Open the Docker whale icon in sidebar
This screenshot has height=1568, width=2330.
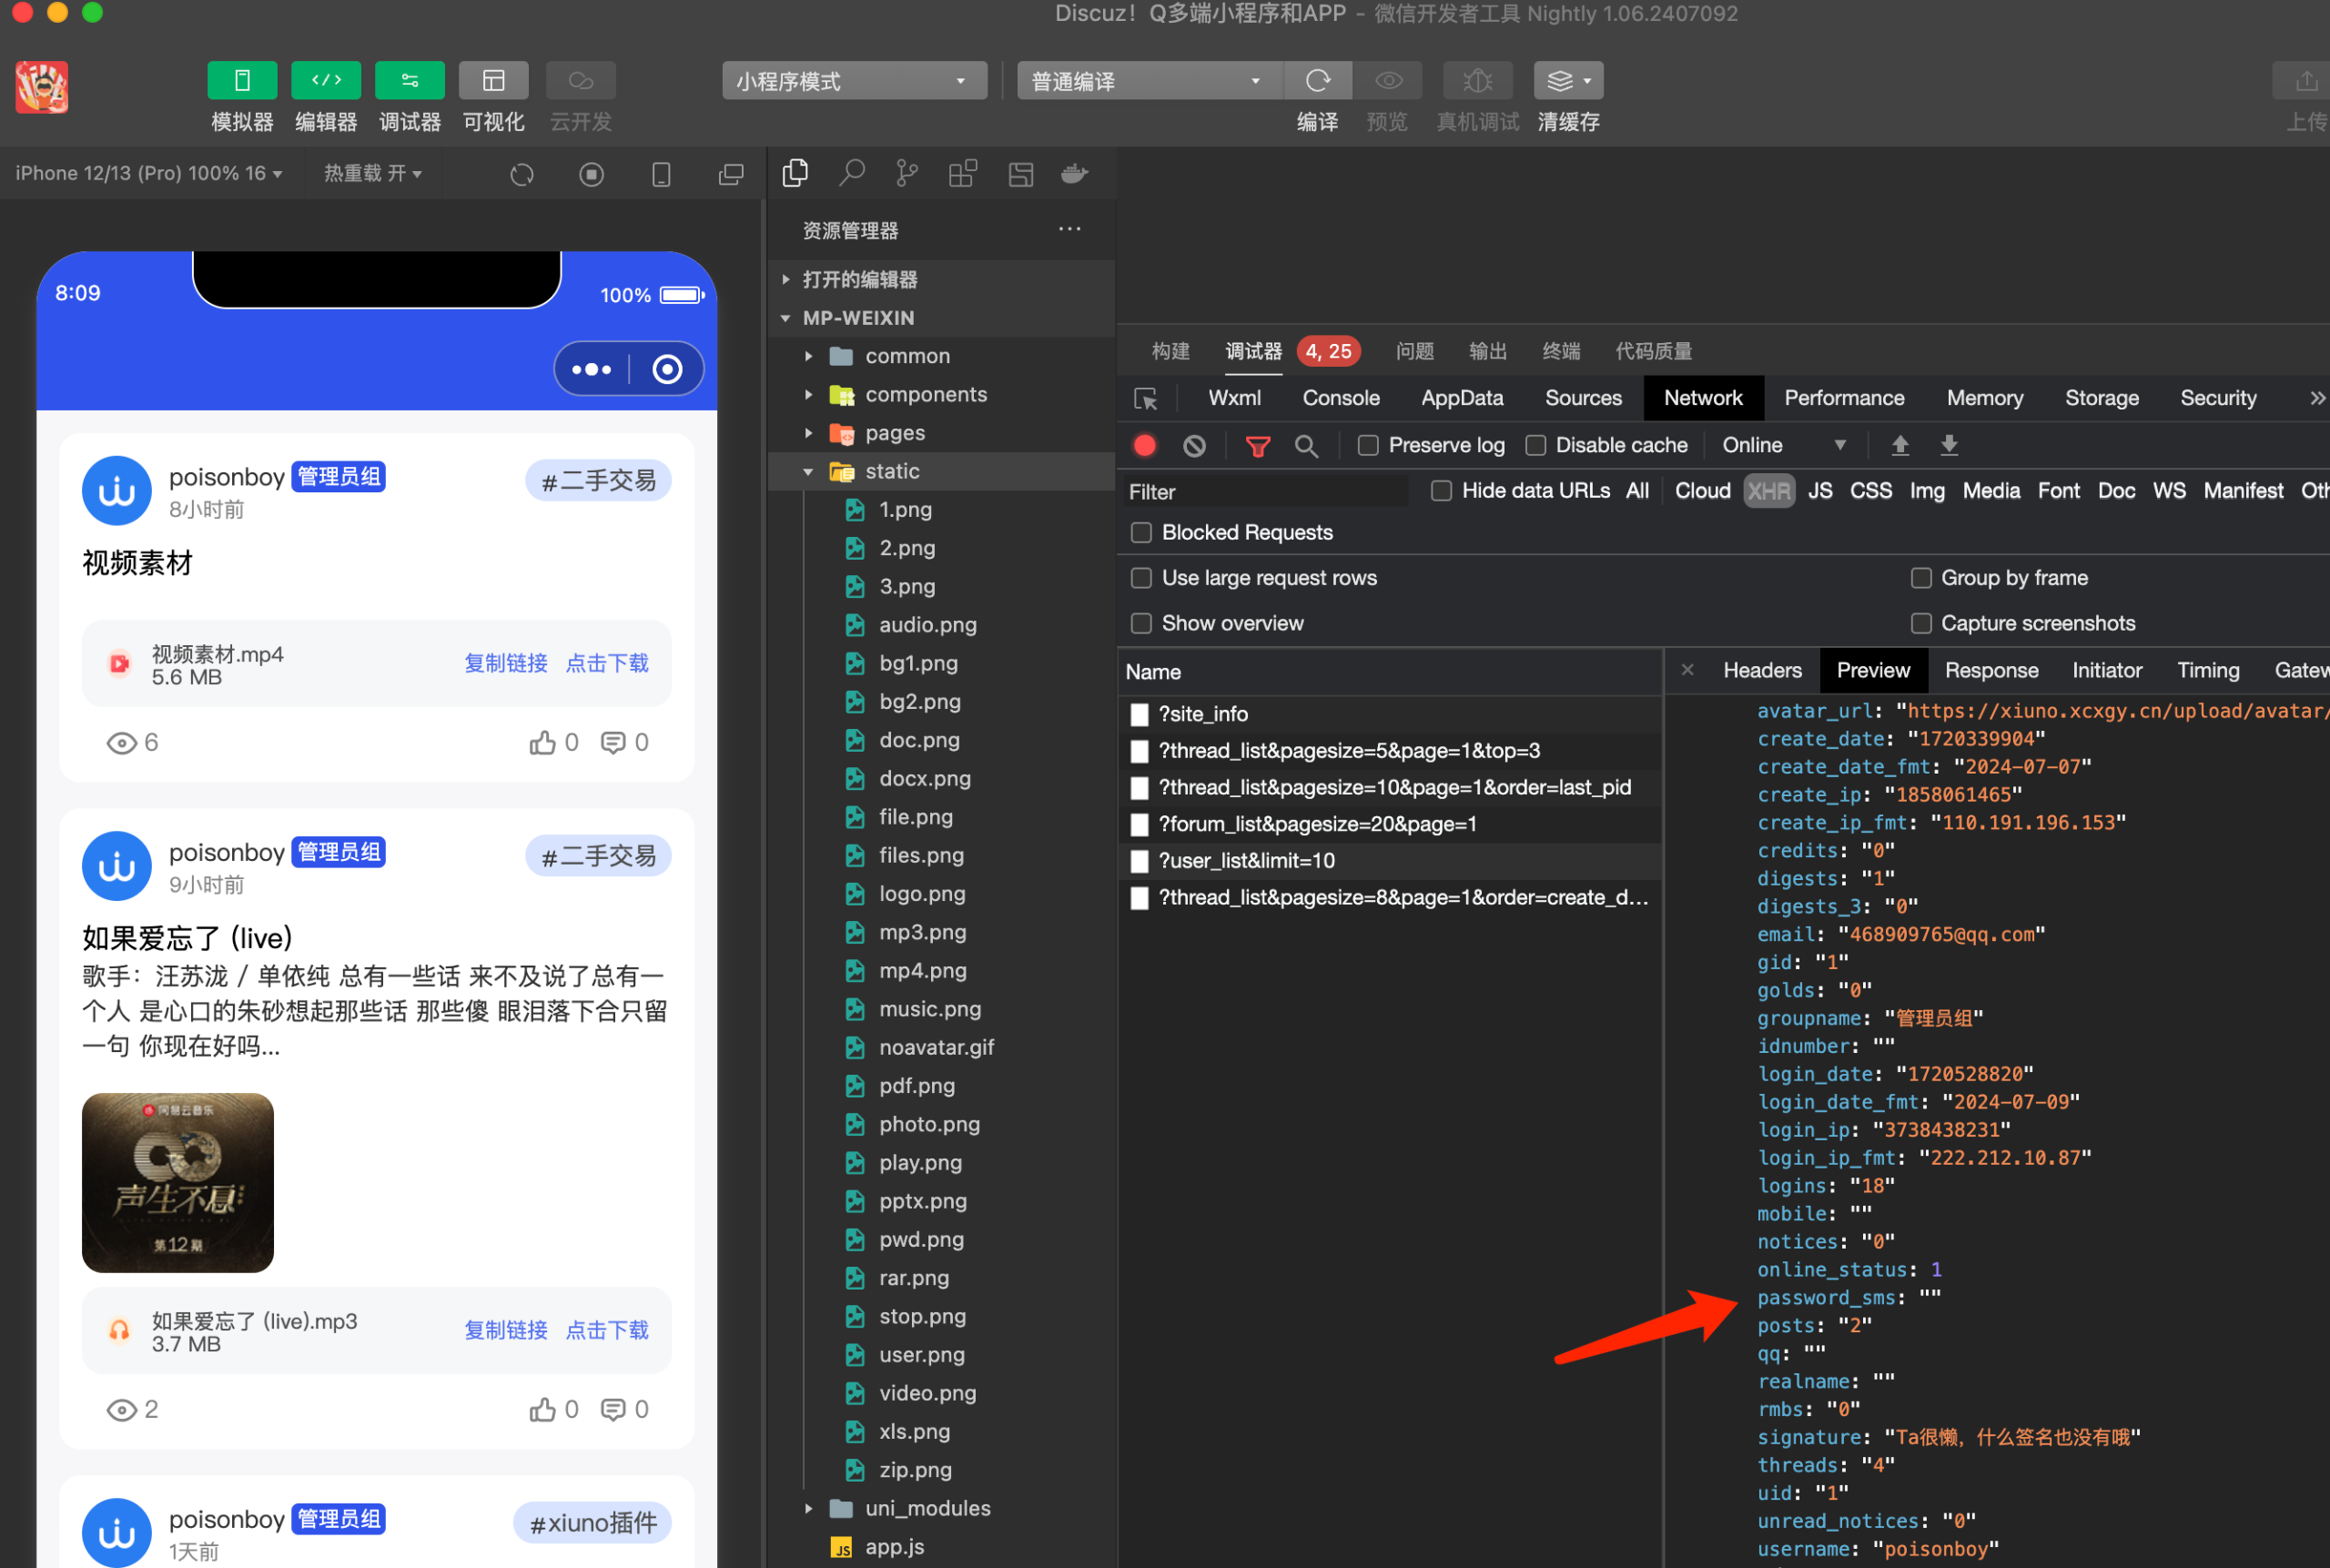[1075, 174]
